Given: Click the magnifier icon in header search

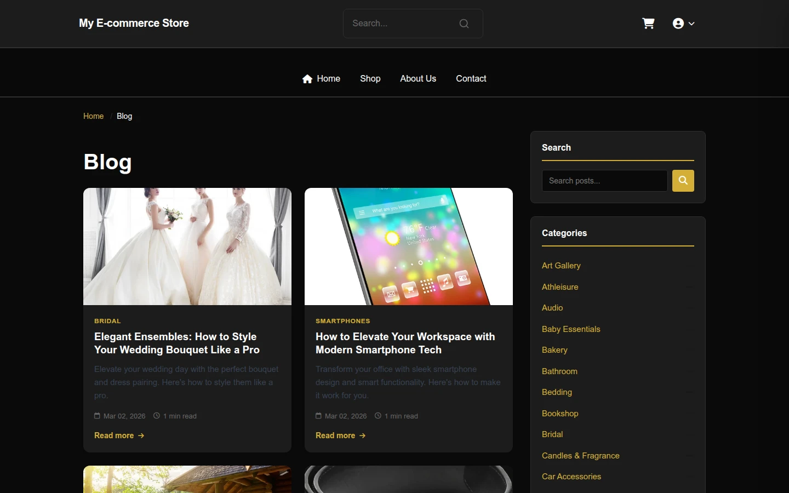Looking at the screenshot, I should [464, 24].
